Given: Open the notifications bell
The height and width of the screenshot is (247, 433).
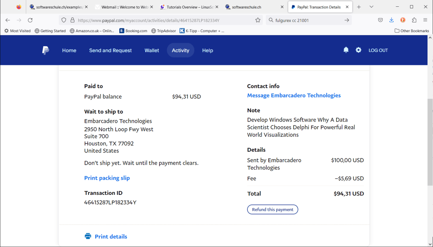Looking at the screenshot, I should [346, 50].
